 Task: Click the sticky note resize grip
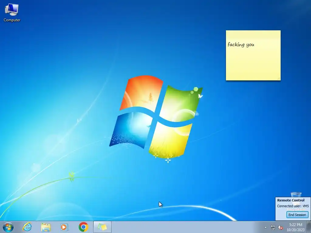[279, 79]
